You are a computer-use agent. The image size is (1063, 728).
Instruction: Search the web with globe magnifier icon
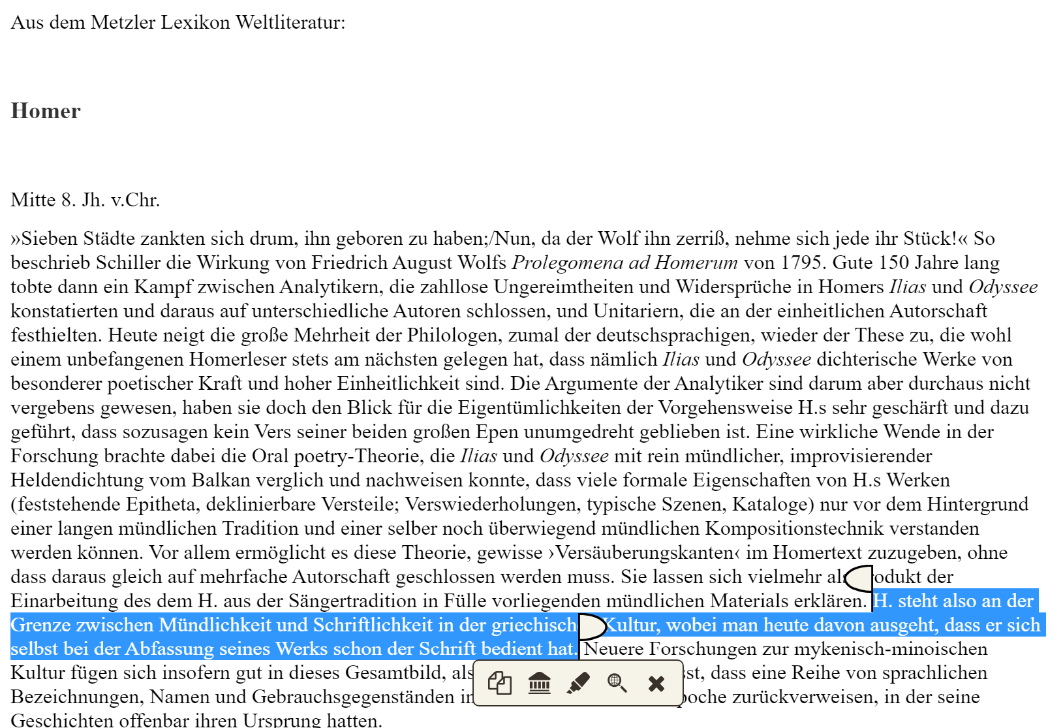617,683
